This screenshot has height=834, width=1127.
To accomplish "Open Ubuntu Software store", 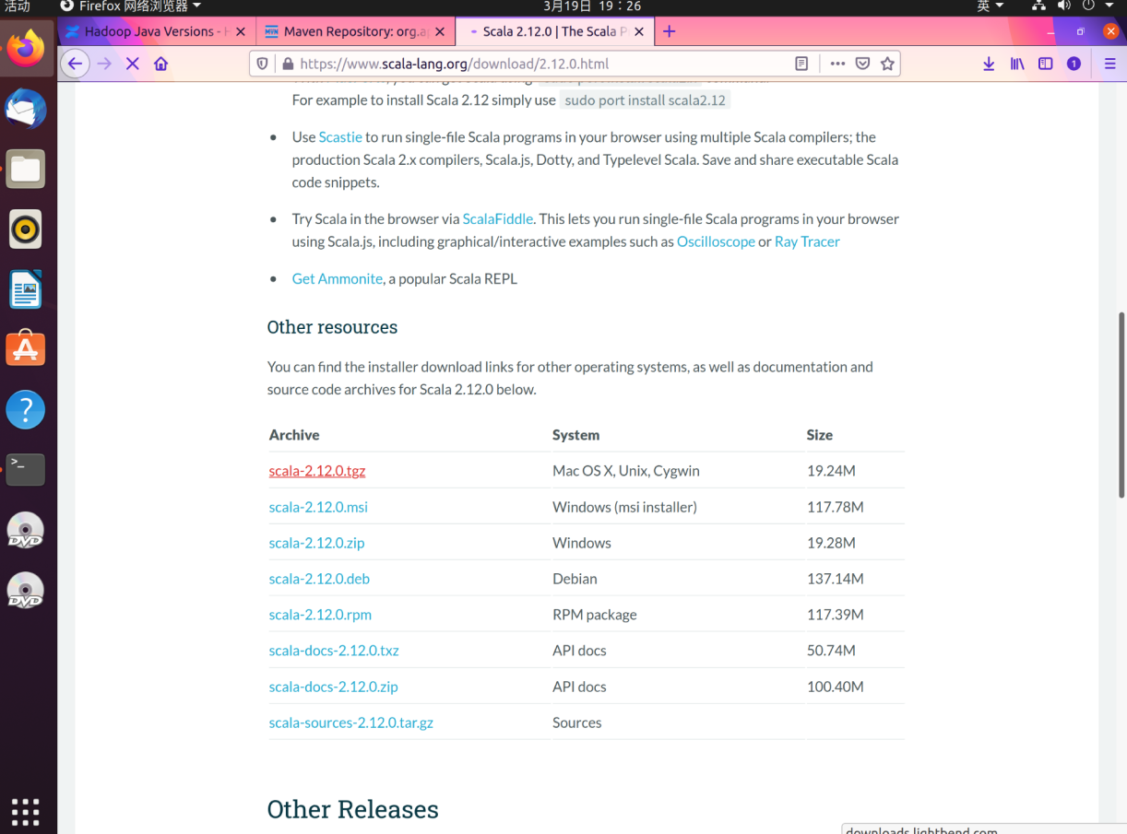I will click(26, 349).
